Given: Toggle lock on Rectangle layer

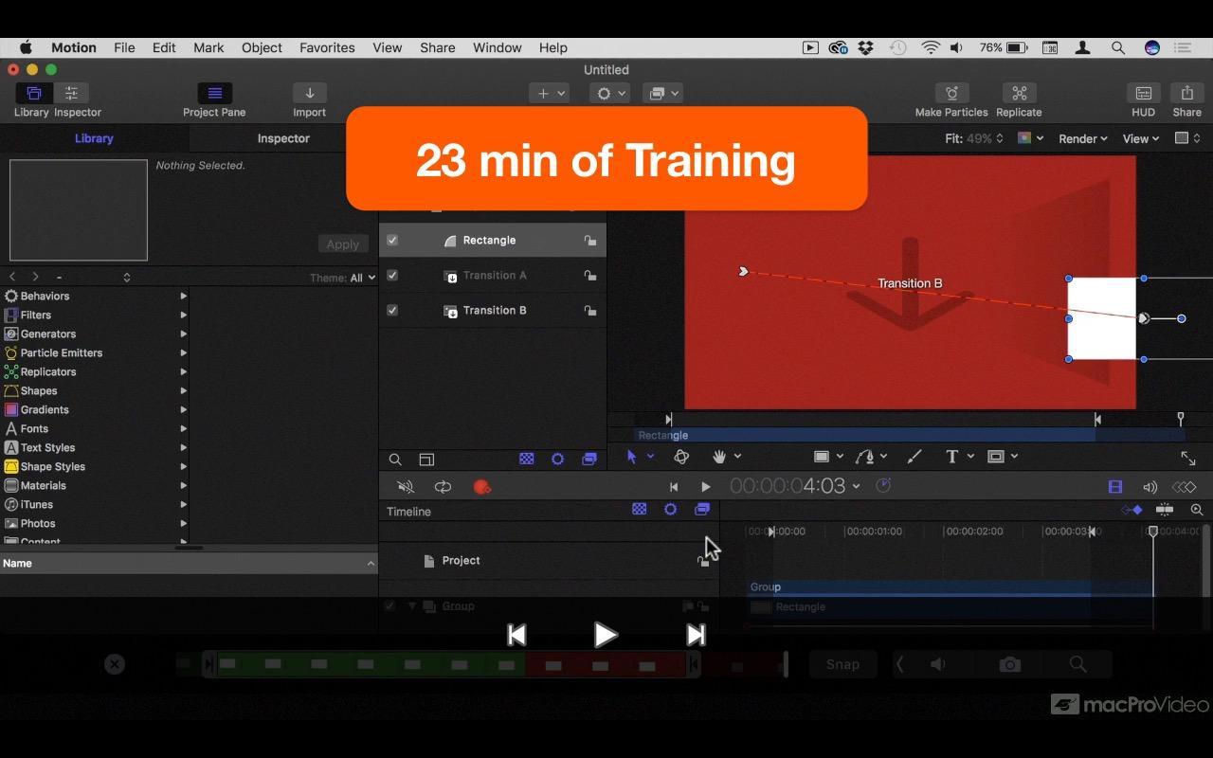Looking at the screenshot, I should 590,241.
